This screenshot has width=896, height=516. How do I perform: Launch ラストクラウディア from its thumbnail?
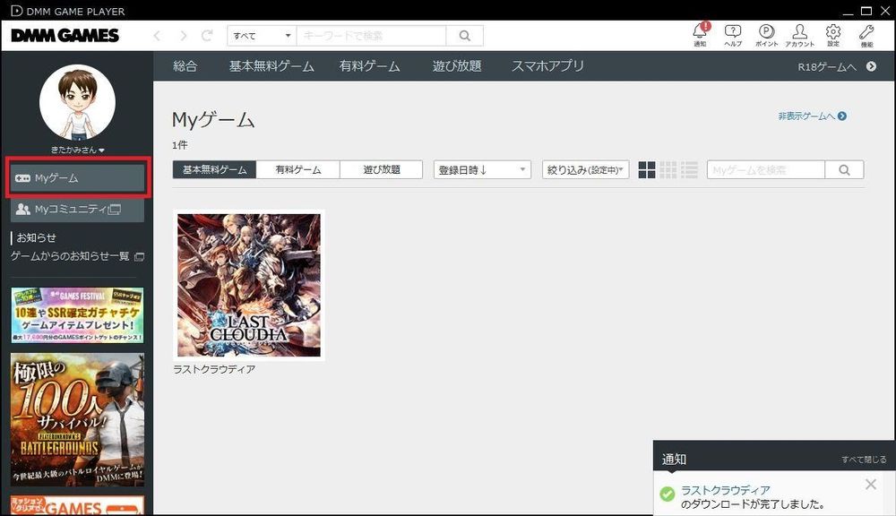pyautogui.click(x=249, y=285)
